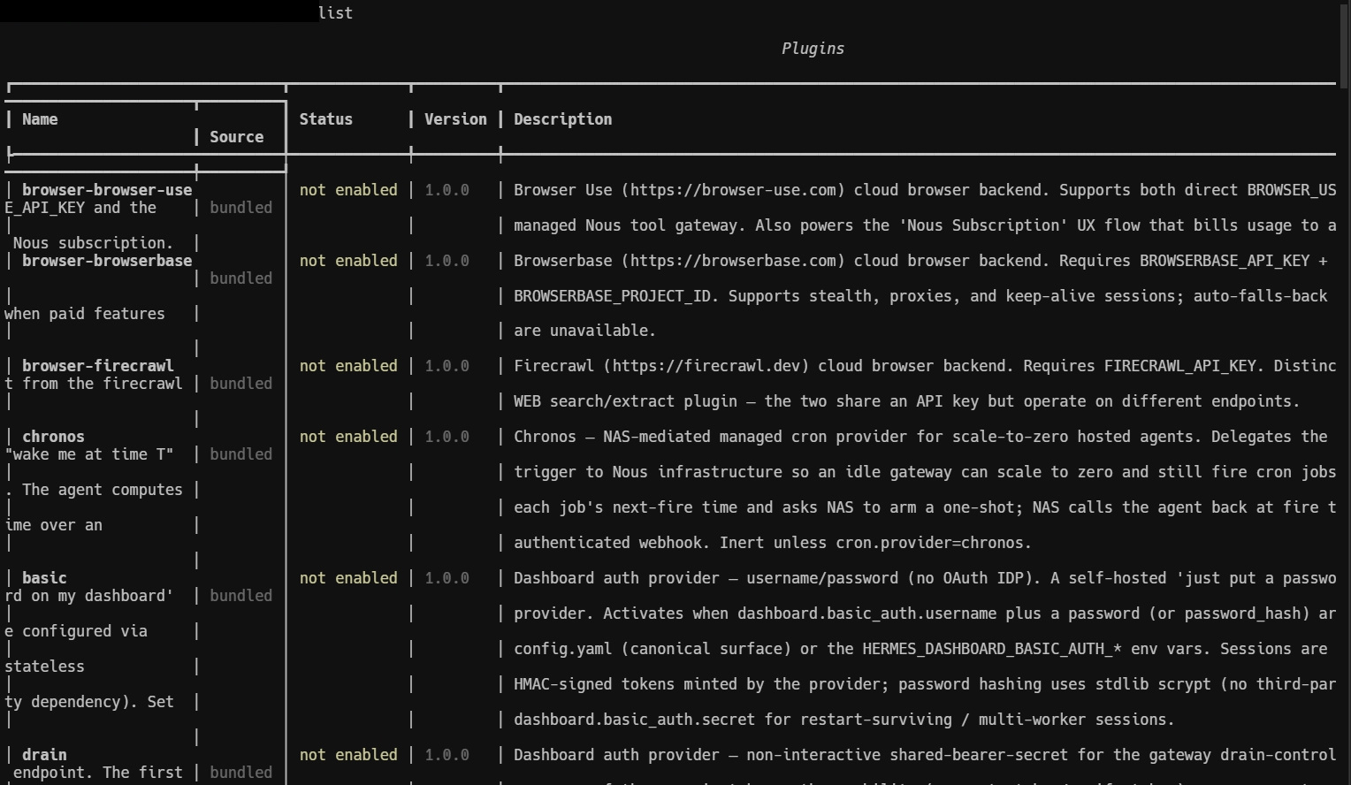This screenshot has width=1351, height=785.
Task: Click 'not enabled' status for basic
Action: coord(348,578)
